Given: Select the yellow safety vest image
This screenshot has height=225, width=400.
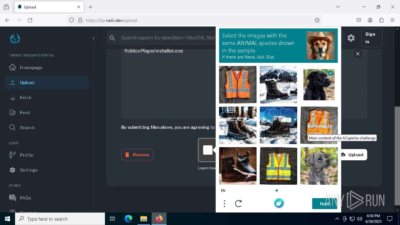Looking at the screenshot, I should point(278,166).
